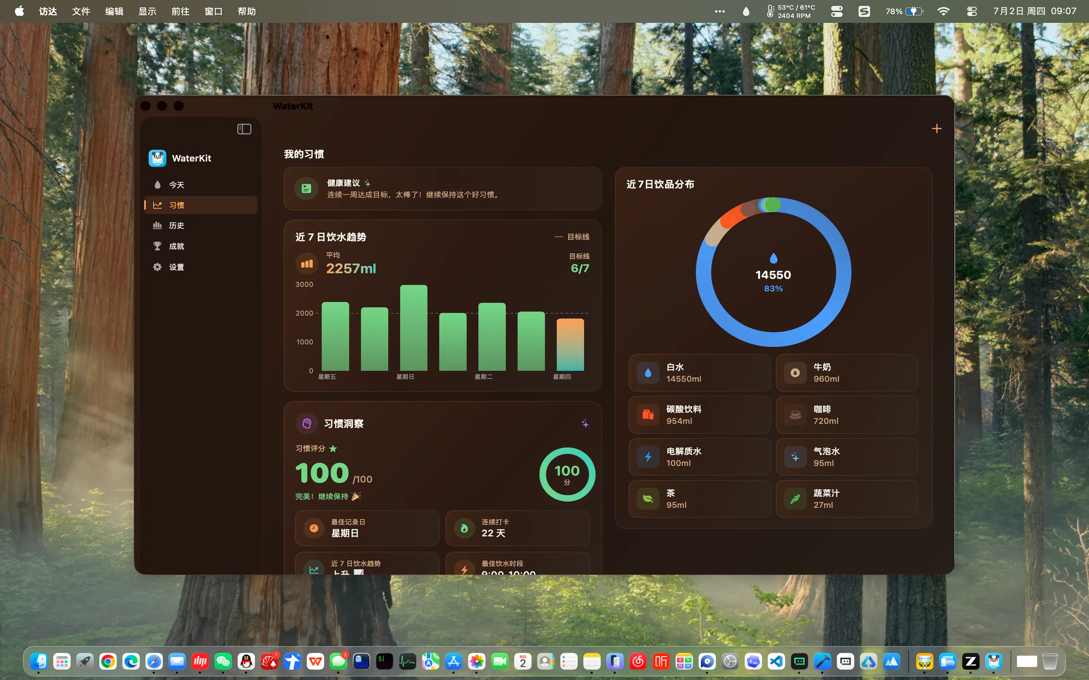1089x680 pixels.
Task: Open 设置 in the sidebar
Action: [201, 267]
